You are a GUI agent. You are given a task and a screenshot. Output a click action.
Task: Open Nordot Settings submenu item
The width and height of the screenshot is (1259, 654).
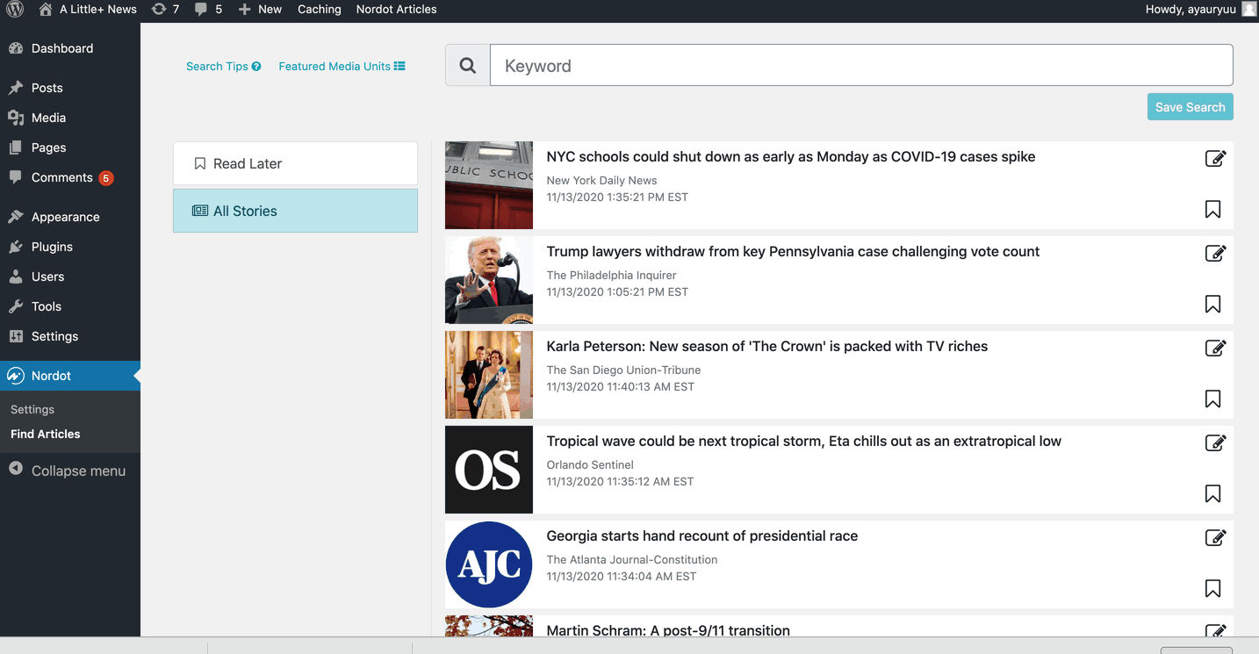32,409
